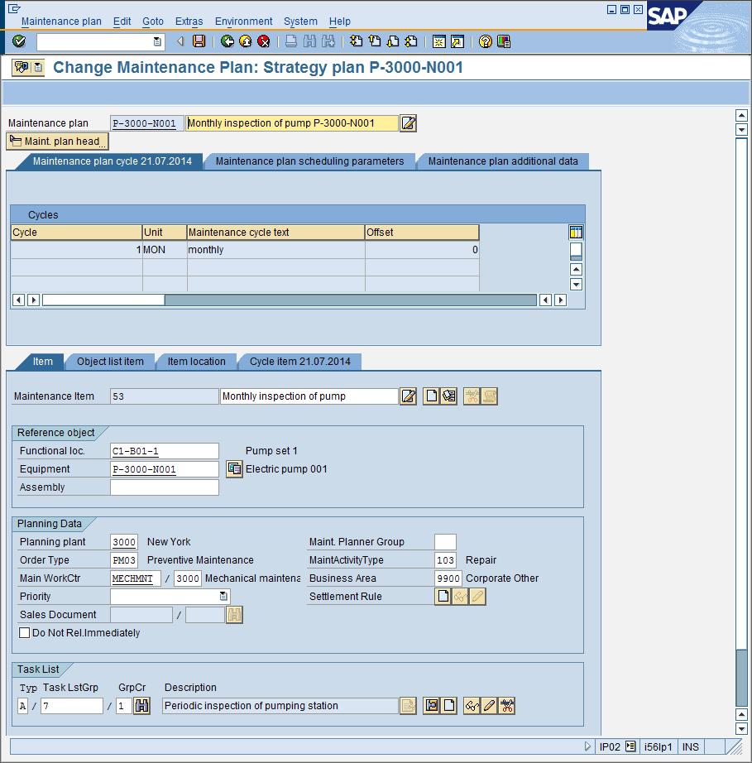Switch to Object list item tab
Image resolution: width=752 pixels, height=763 pixels.
(110, 362)
